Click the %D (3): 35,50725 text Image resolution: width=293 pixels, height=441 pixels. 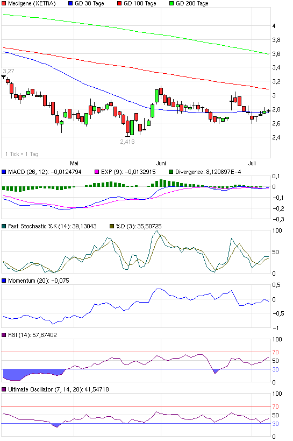click(139, 226)
